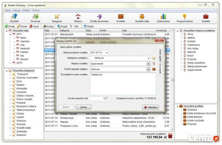The height and width of the screenshot is (145, 222).
Task: Open Zestawienia chart reports
Action: (x=163, y=18)
